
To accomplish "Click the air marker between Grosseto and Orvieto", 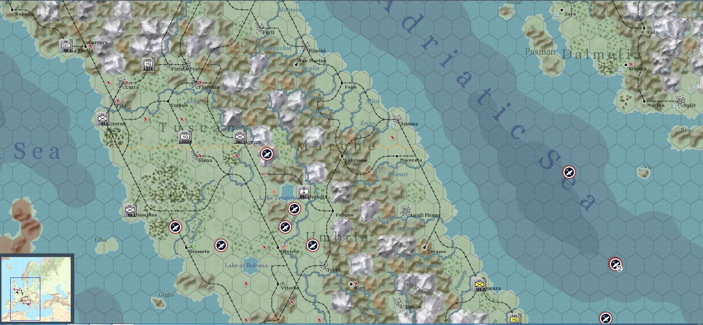I will point(221,245).
